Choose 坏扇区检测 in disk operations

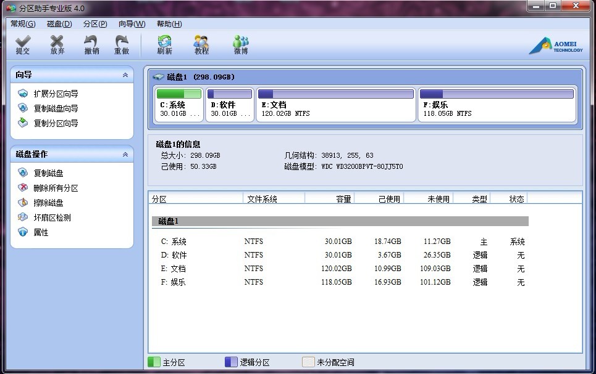tap(52, 217)
